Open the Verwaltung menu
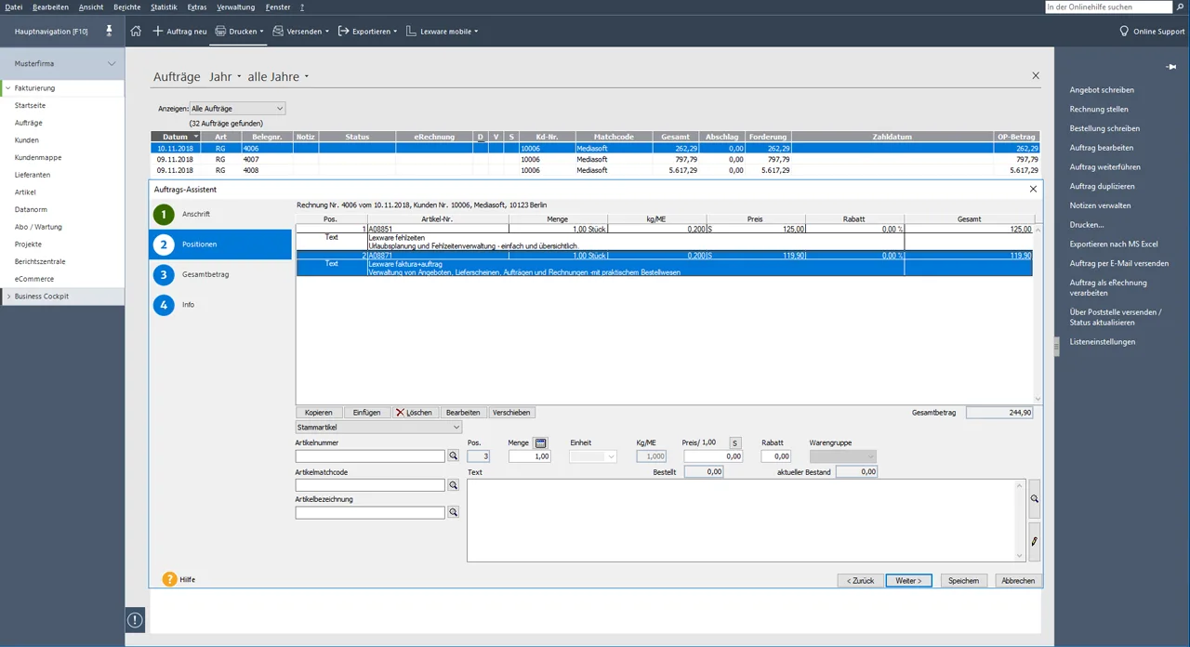Screen dimensions: 1190x647 point(235,7)
